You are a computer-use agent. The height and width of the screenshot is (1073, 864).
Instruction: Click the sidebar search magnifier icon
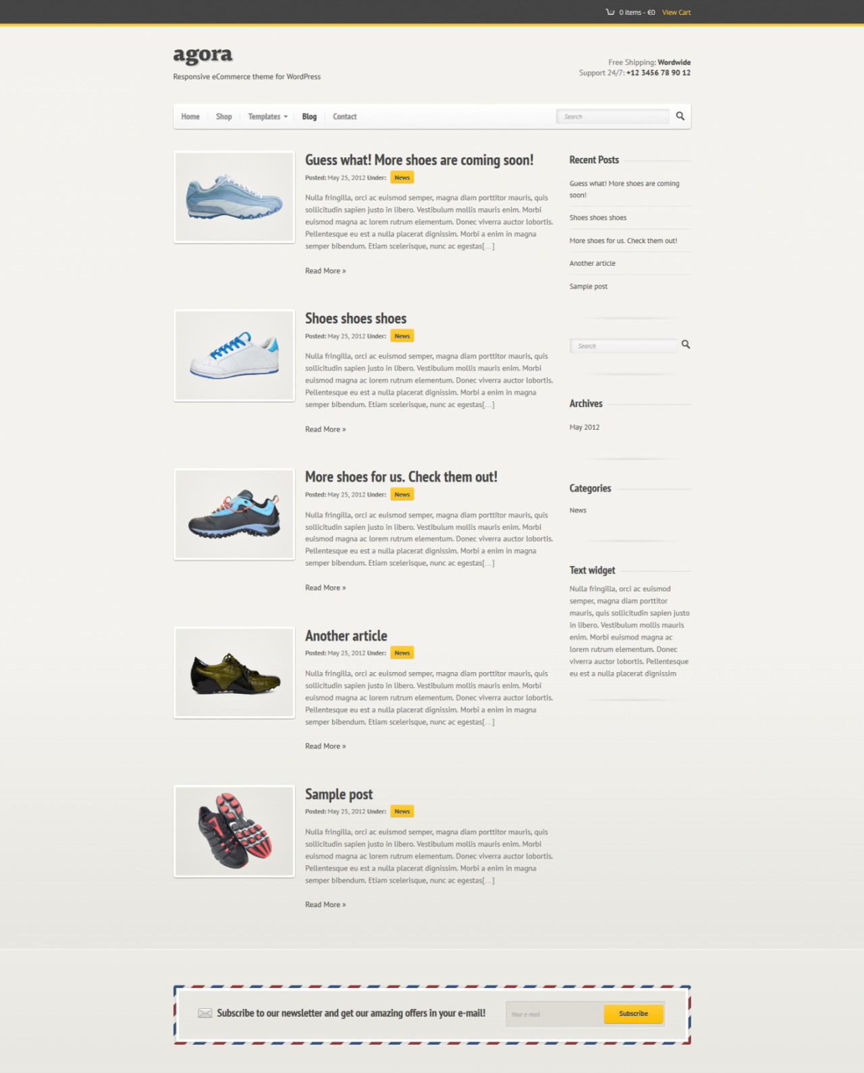pos(686,345)
